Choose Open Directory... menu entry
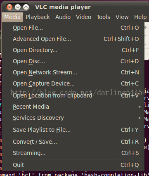This screenshot has height=176, width=149. point(73,50)
